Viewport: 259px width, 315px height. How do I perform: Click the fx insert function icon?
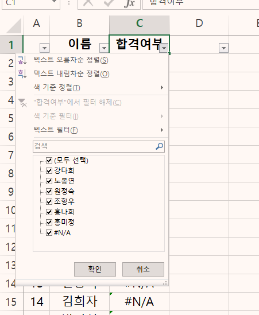coord(129,3)
